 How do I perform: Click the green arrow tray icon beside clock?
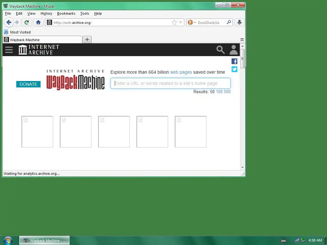point(303,240)
